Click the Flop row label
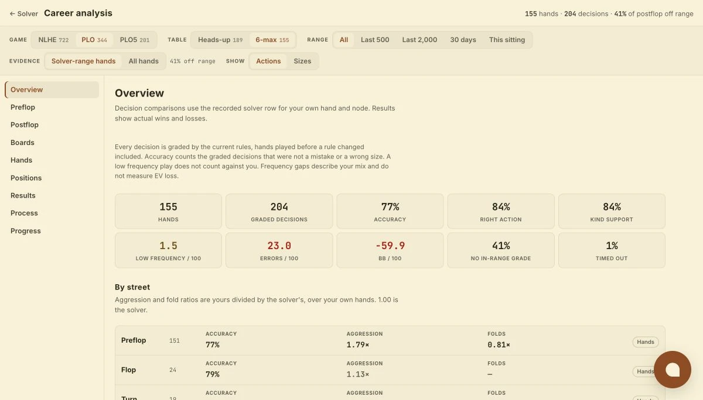Viewport: 703px width, 400px height. click(x=128, y=370)
